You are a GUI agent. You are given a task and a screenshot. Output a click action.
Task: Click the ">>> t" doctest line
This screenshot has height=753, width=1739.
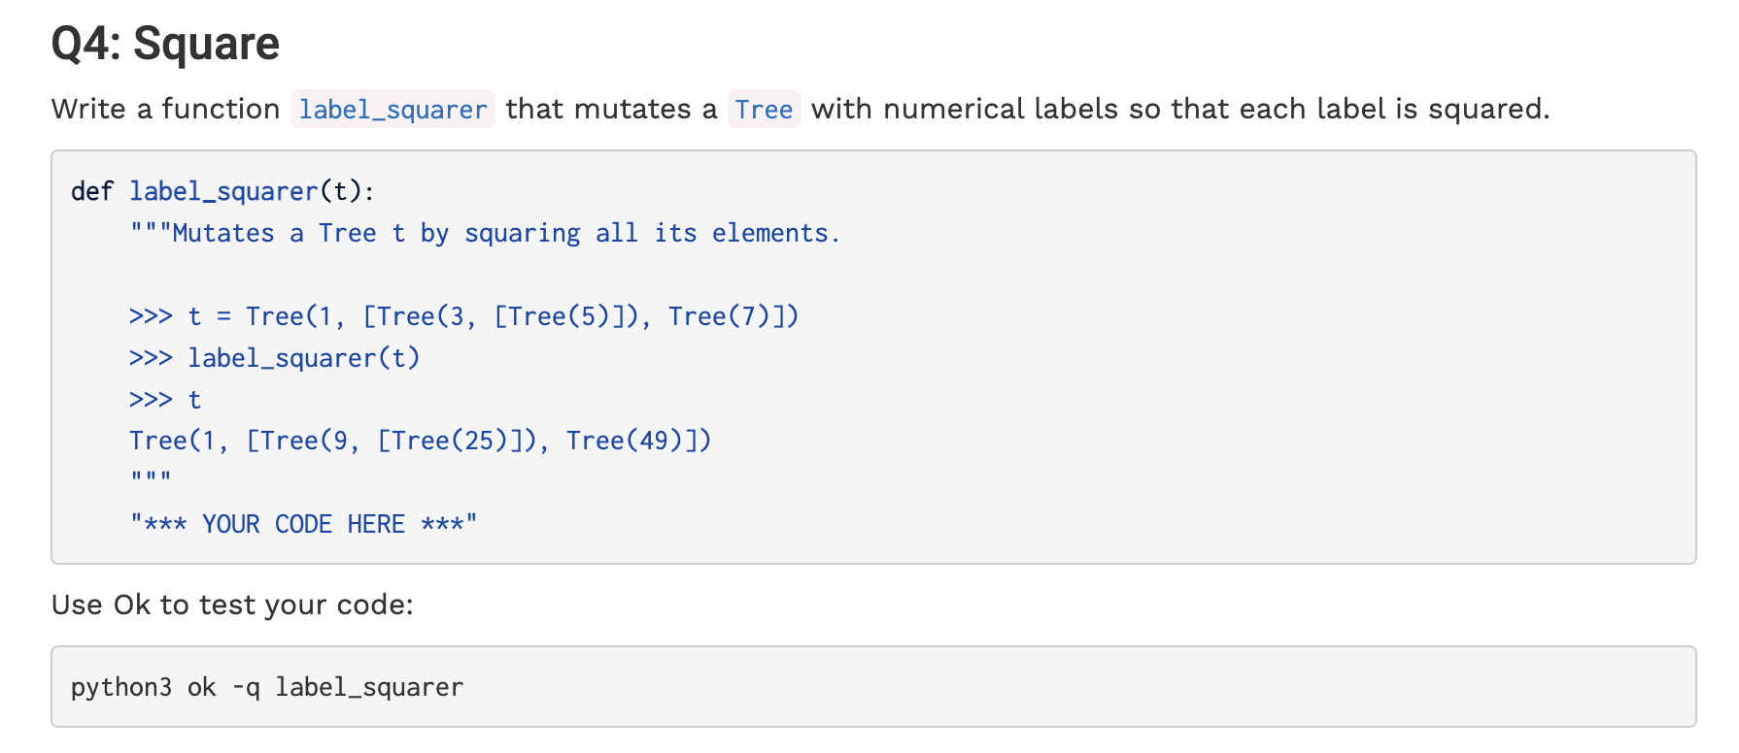click(x=165, y=400)
